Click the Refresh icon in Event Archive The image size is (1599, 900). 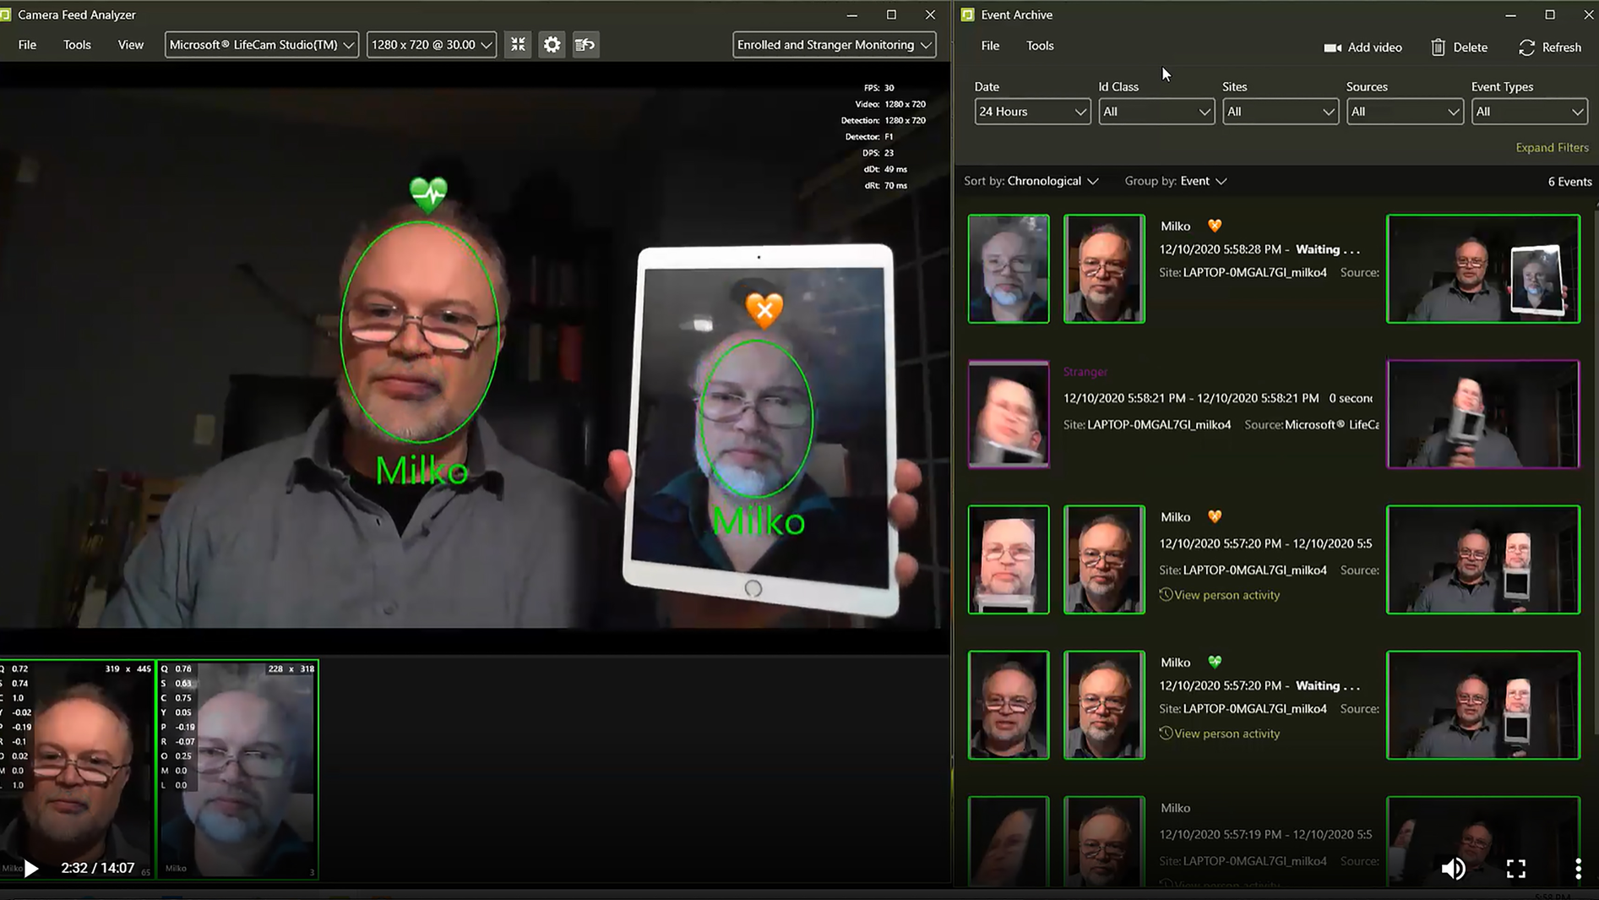coord(1526,47)
